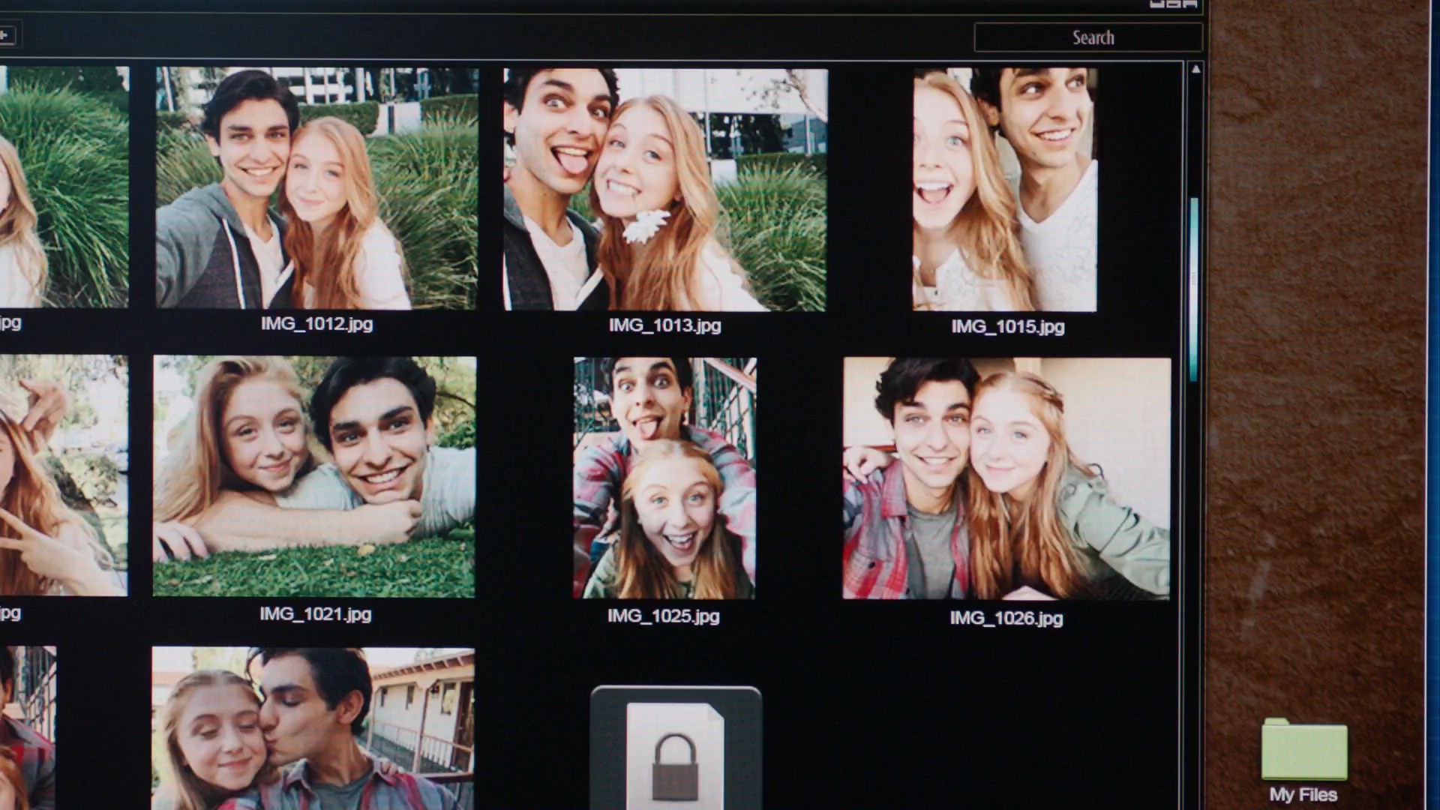
Task: Click the IMG_1013.jpg file name
Action: tap(664, 325)
